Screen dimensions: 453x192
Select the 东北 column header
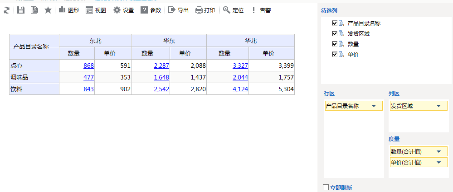95,41
